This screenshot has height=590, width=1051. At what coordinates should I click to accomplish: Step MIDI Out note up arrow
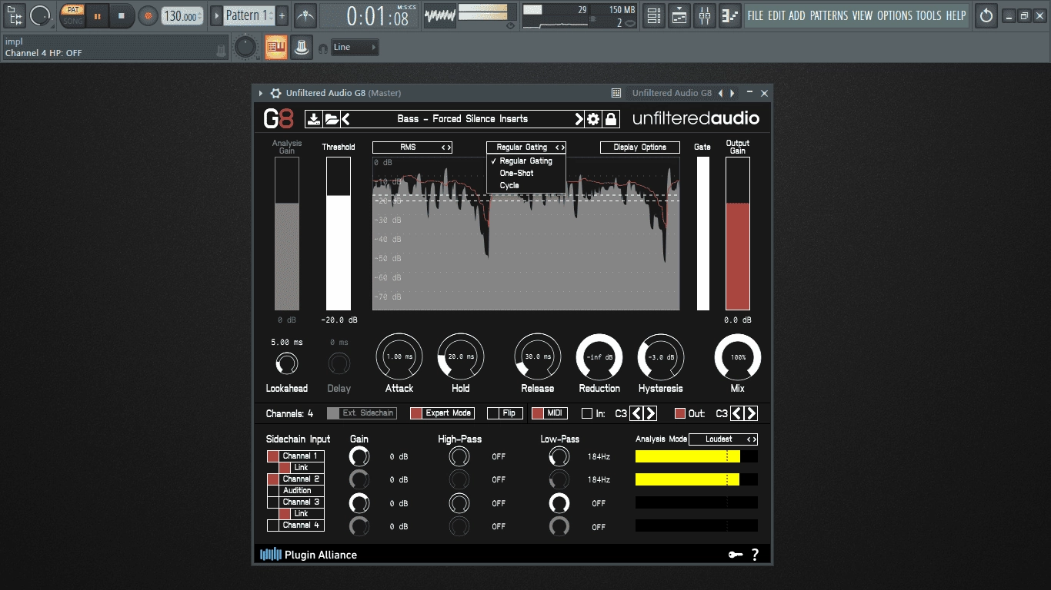click(x=751, y=413)
